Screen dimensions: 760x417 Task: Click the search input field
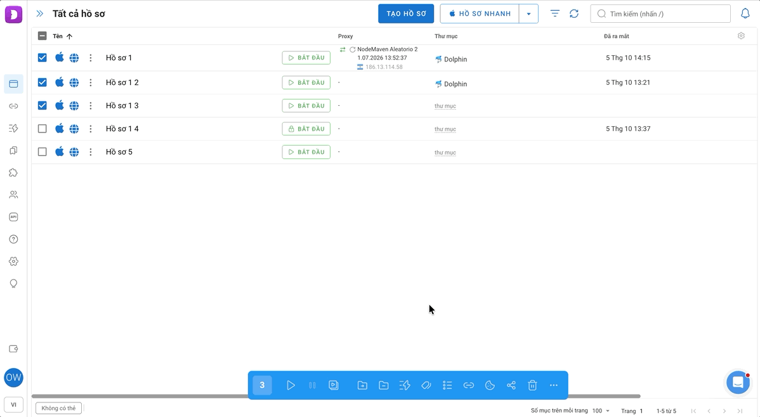tap(660, 13)
